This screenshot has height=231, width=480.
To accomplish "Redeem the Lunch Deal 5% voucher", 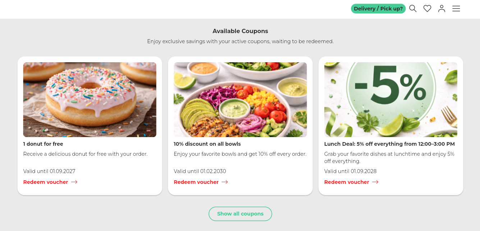I will pyautogui.click(x=347, y=182).
